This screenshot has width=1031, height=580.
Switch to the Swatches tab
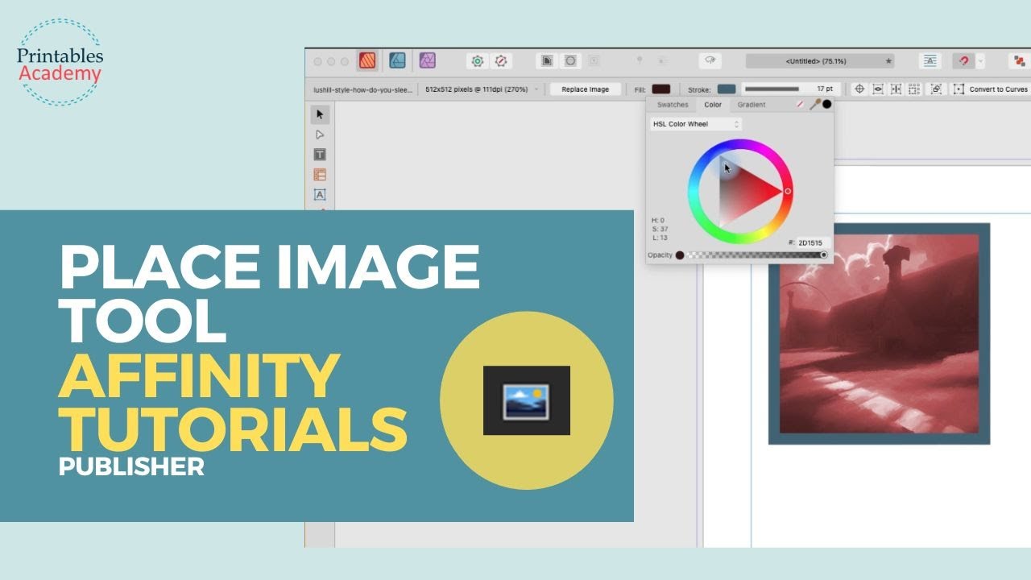[673, 105]
